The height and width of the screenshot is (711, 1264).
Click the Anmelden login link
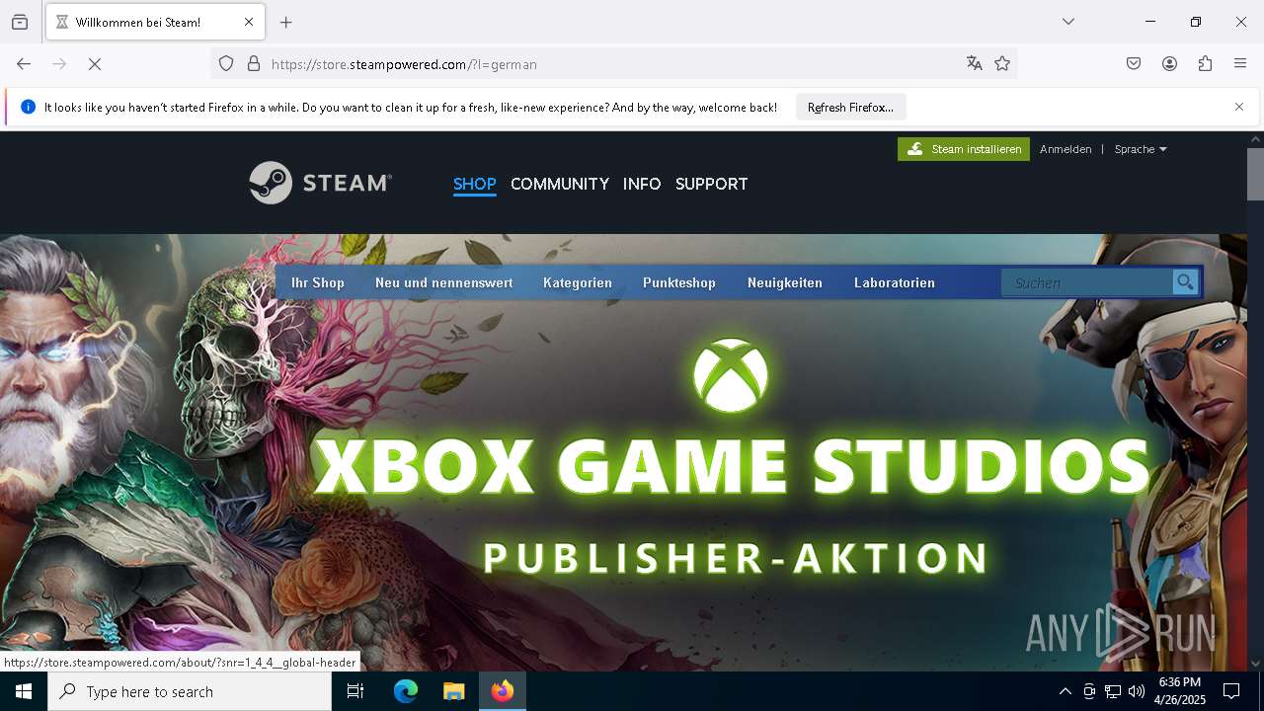1066,149
